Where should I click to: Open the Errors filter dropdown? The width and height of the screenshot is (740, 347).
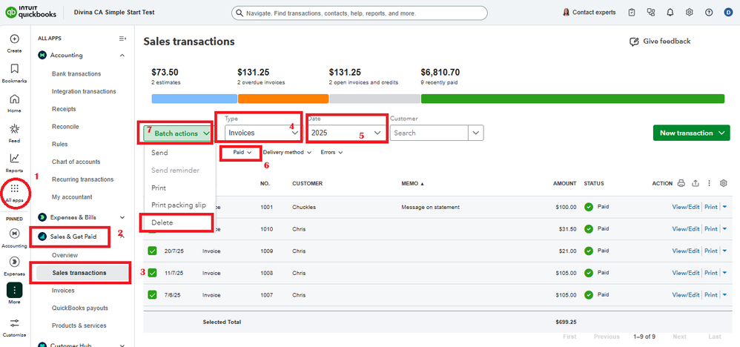point(331,153)
